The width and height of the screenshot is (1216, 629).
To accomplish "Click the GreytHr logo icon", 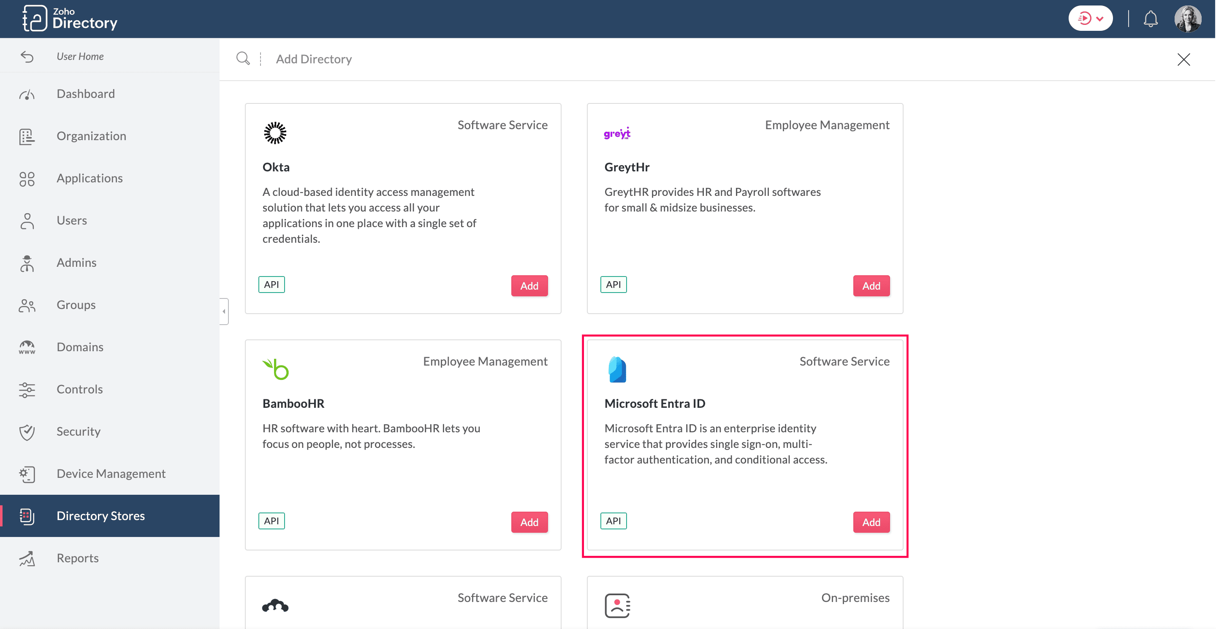I will 617,133.
